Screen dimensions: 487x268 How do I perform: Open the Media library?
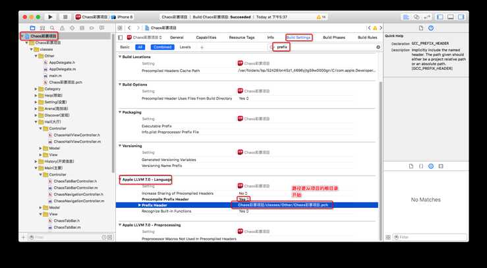441,166
